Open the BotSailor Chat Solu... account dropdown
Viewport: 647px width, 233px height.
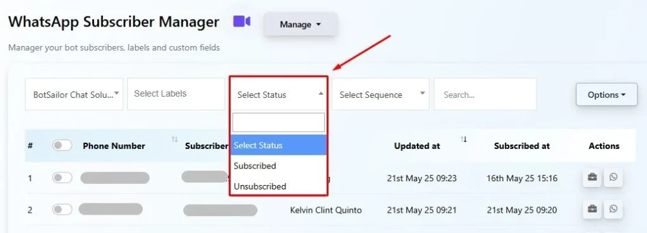pyautogui.click(x=75, y=94)
